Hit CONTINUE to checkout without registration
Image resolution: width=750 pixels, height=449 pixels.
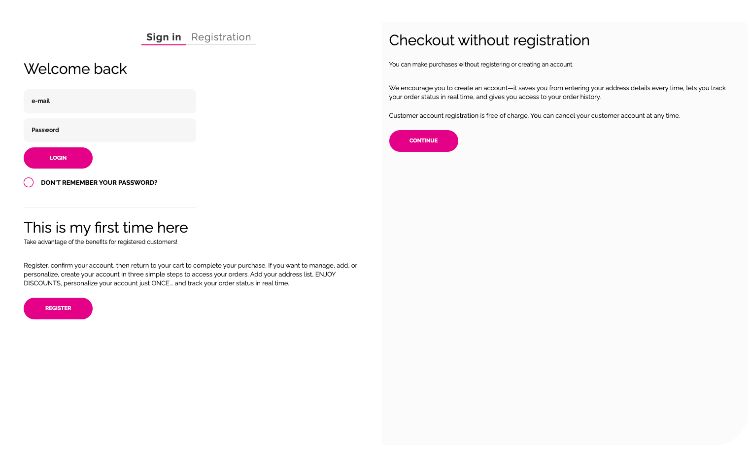pos(423,141)
